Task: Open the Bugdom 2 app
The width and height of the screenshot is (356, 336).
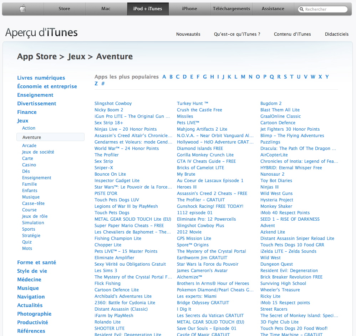Action: pos(271,104)
